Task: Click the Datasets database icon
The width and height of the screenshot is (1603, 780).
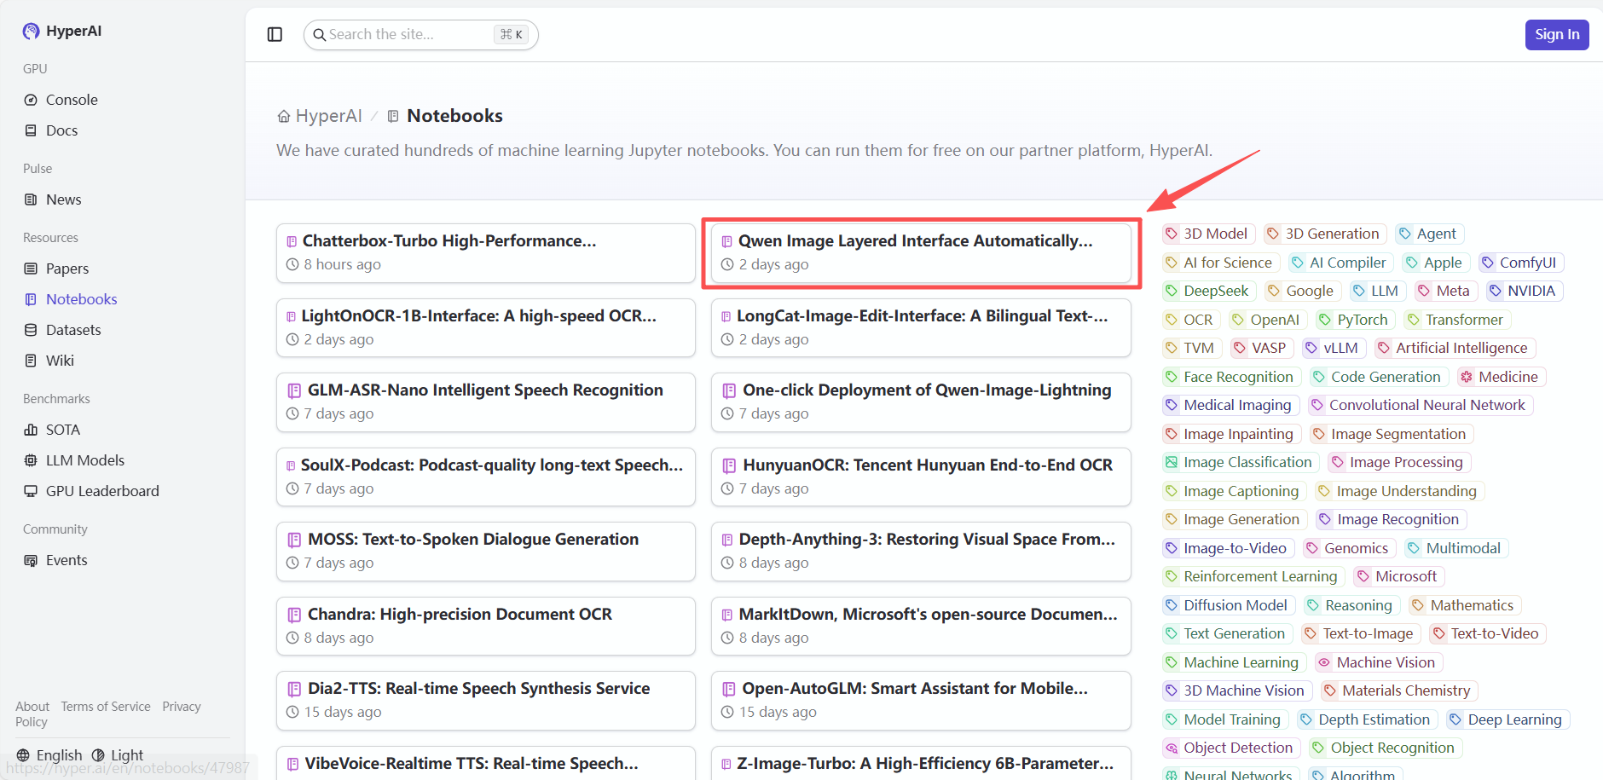Action: coord(31,330)
